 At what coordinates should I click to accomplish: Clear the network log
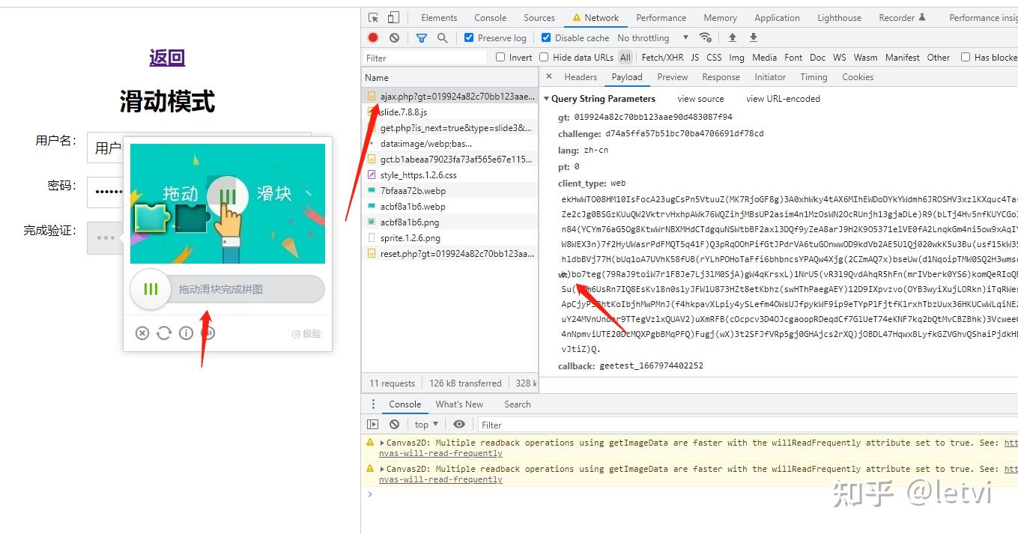click(394, 37)
